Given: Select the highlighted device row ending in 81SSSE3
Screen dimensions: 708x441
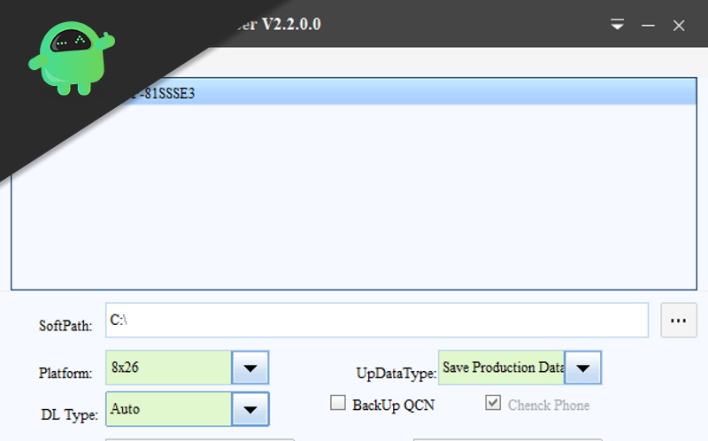Looking at the screenshot, I should tap(354, 92).
